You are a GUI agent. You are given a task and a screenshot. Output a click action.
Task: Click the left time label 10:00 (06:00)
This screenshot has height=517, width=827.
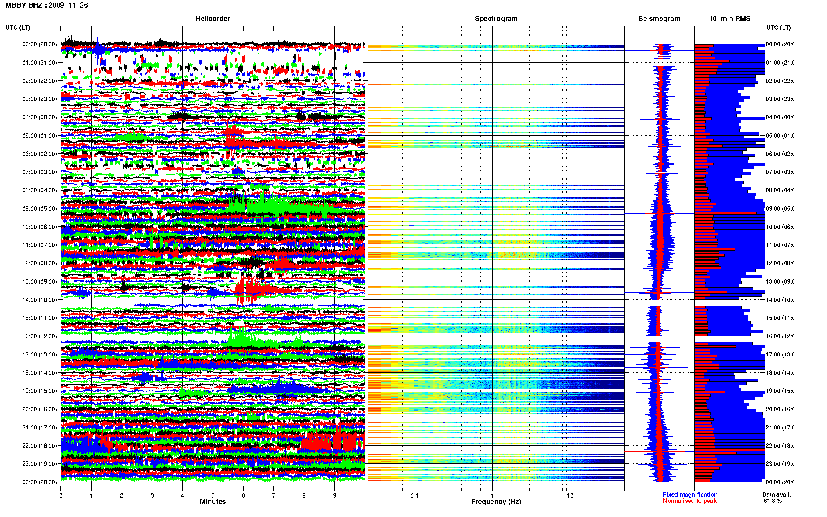click(40, 227)
